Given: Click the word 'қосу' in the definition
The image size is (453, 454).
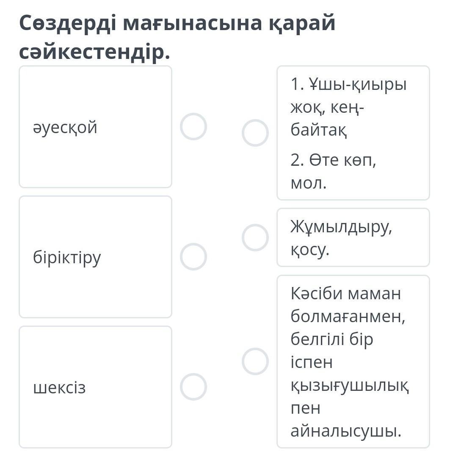Looking at the screenshot, I should 309,250.
